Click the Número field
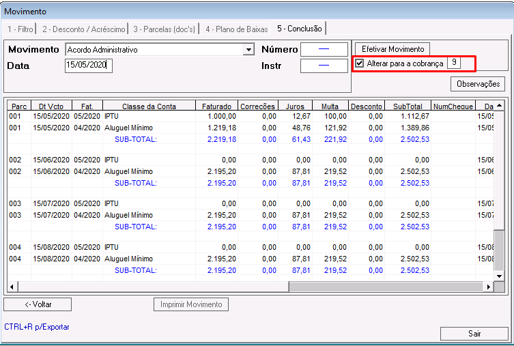Screen dimensions: 514x346 324,49
